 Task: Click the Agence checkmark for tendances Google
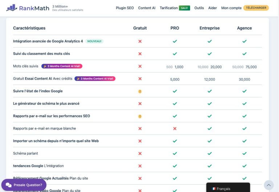click(x=244, y=166)
